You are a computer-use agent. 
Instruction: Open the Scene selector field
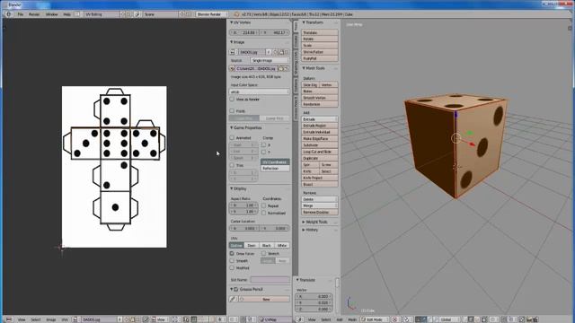pyautogui.click(x=160, y=14)
